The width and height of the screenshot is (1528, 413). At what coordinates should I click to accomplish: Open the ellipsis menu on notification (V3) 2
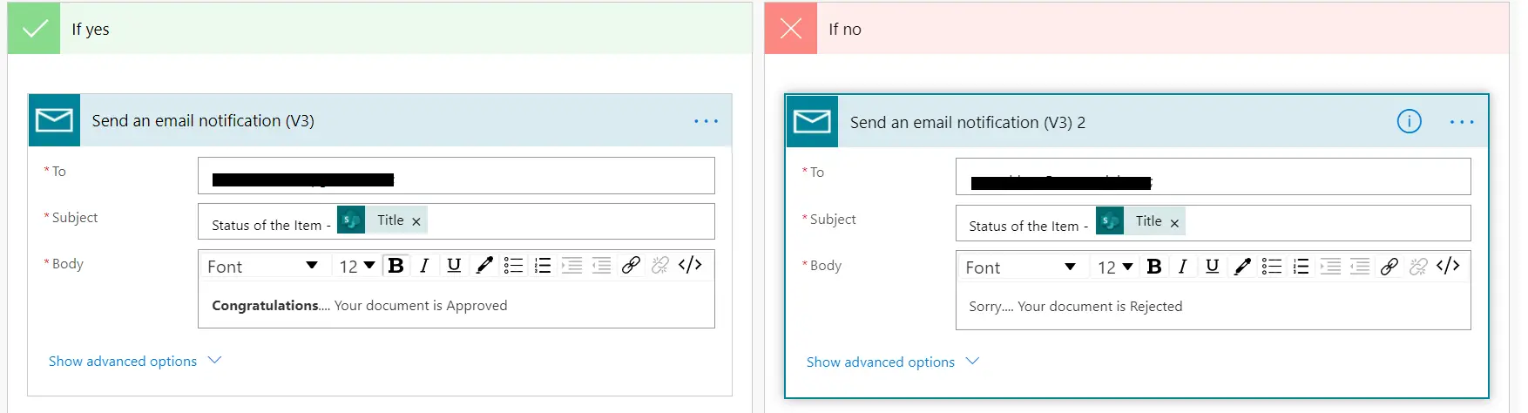(1462, 122)
